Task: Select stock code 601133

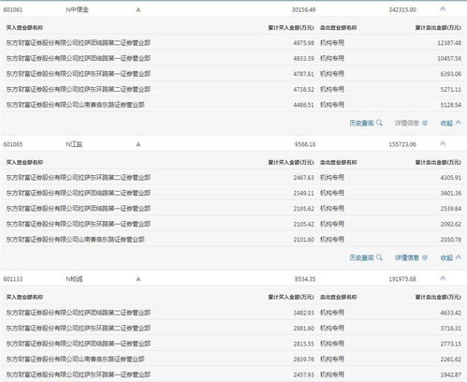Action: click(x=13, y=279)
